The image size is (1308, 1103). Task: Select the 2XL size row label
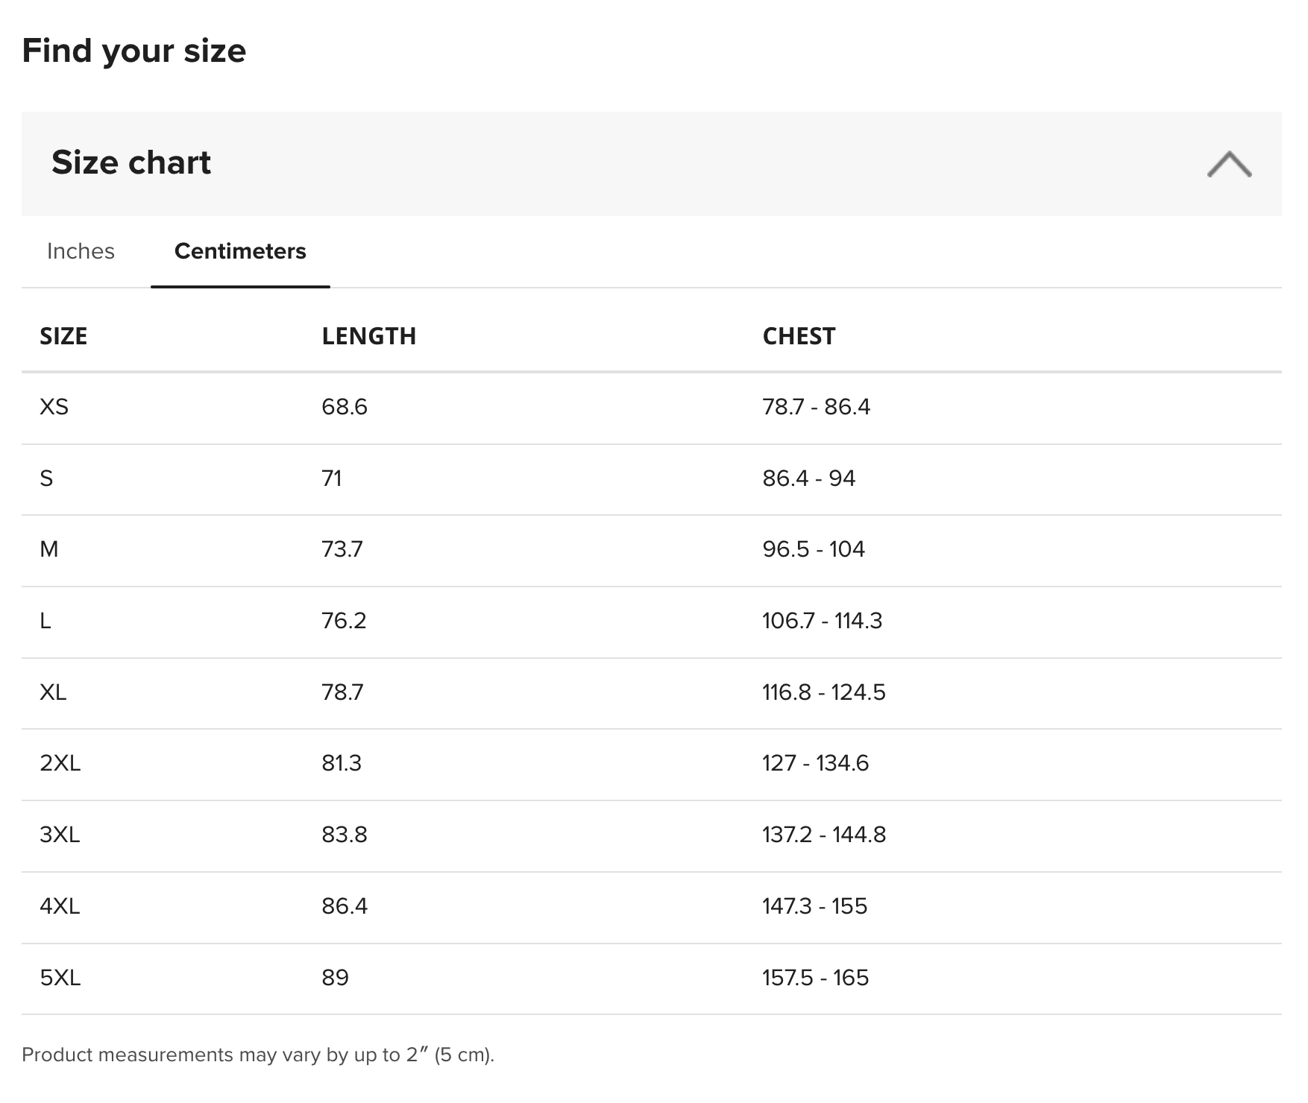(60, 763)
